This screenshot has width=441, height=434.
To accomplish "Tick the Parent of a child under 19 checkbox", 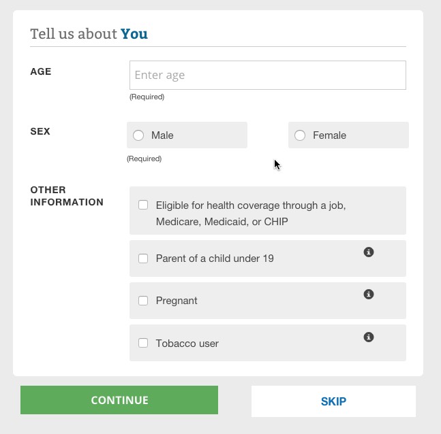I will (x=143, y=258).
